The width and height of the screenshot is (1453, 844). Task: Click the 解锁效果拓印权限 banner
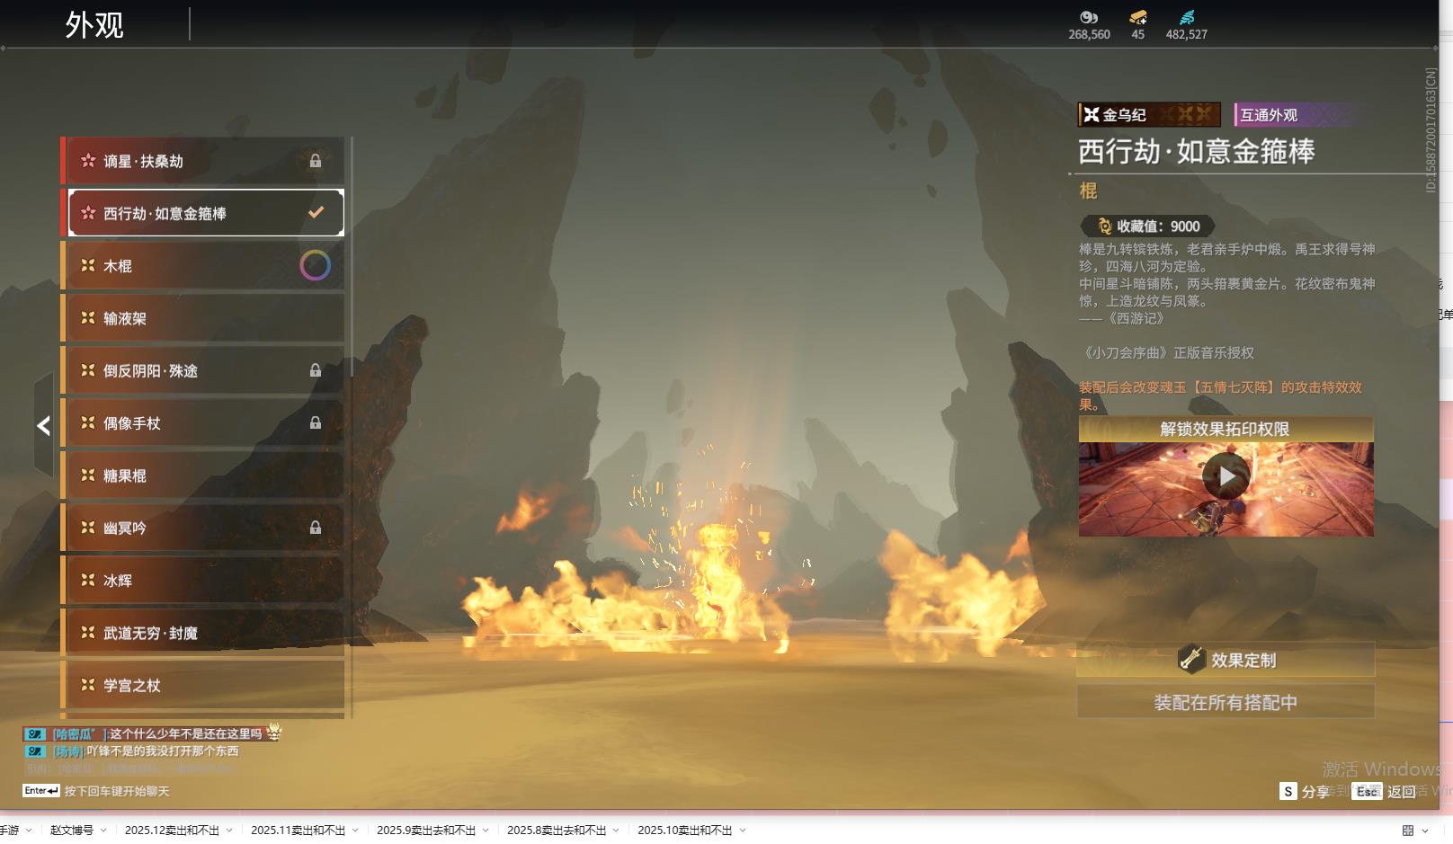coord(1226,429)
